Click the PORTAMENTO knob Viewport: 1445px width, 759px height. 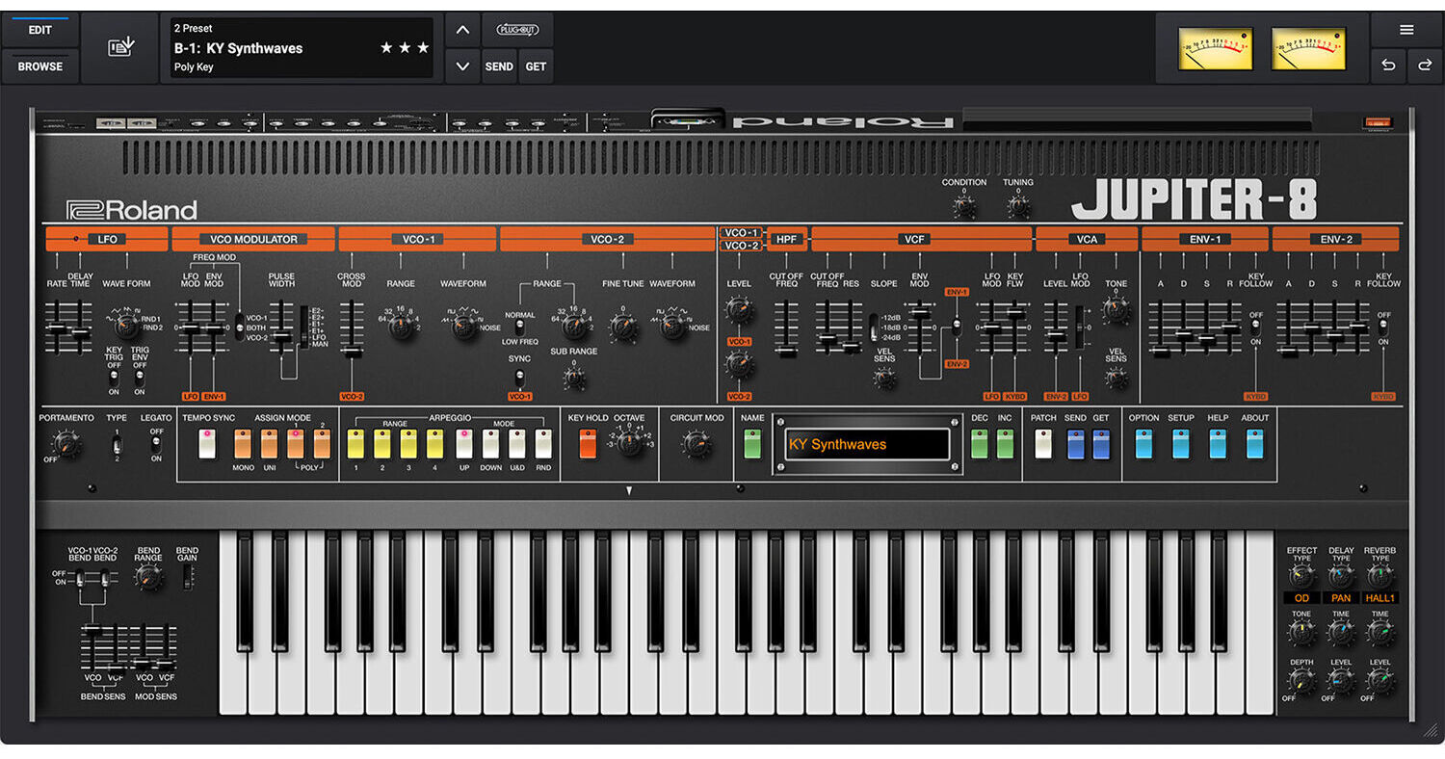pyautogui.click(x=65, y=444)
